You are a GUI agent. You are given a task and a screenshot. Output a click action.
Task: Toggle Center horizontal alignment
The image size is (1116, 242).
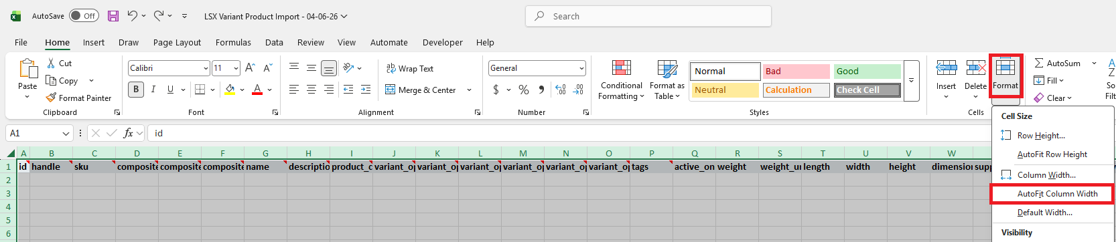pyautogui.click(x=311, y=90)
